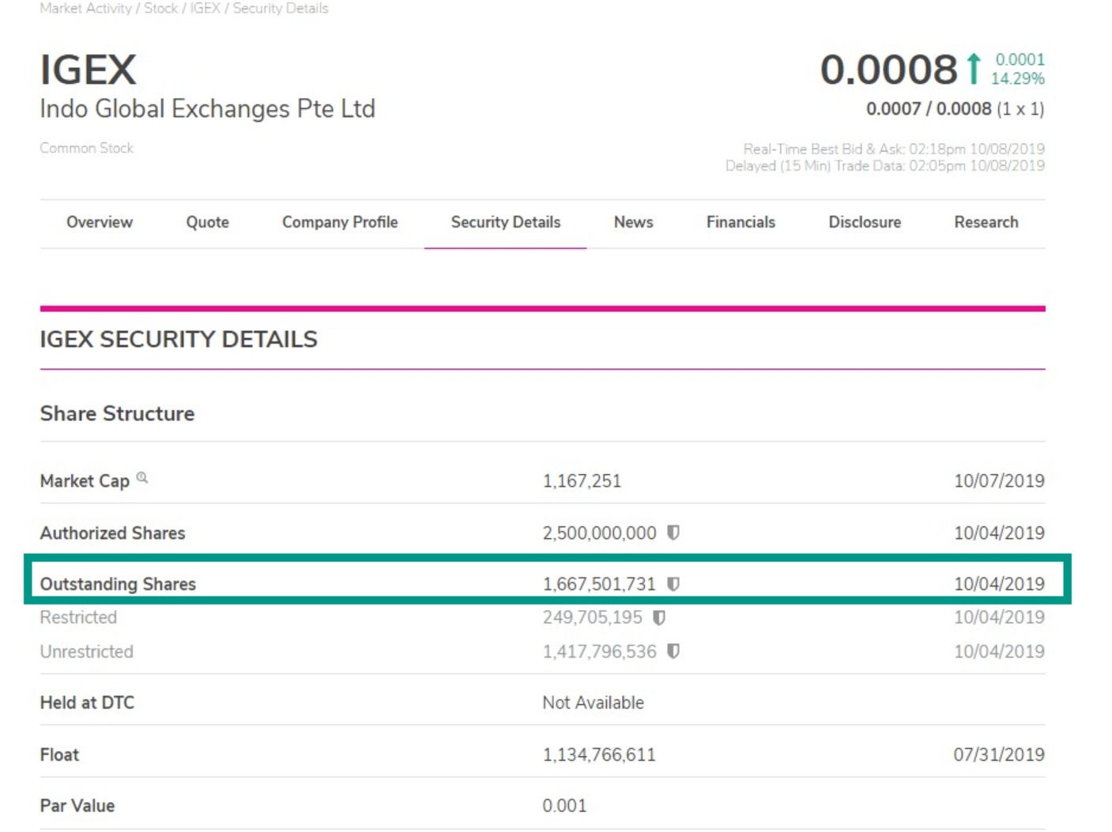This screenshot has height=832, width=1112.
Task: Click the Real-Time Best Bid & Ask timestamp
Action: tap(894, 149)
